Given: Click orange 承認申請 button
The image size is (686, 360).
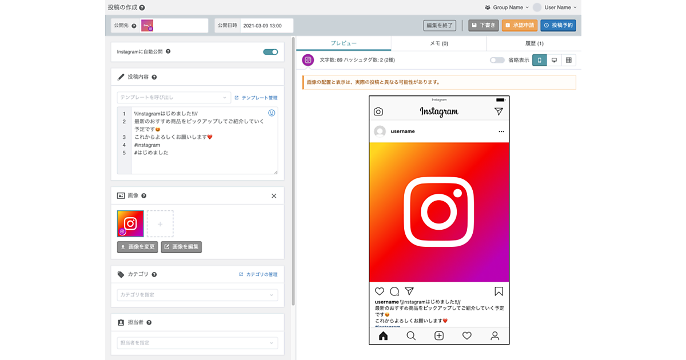Looking at the screenshot, I should pyautogui.click(x=520, y=25).
